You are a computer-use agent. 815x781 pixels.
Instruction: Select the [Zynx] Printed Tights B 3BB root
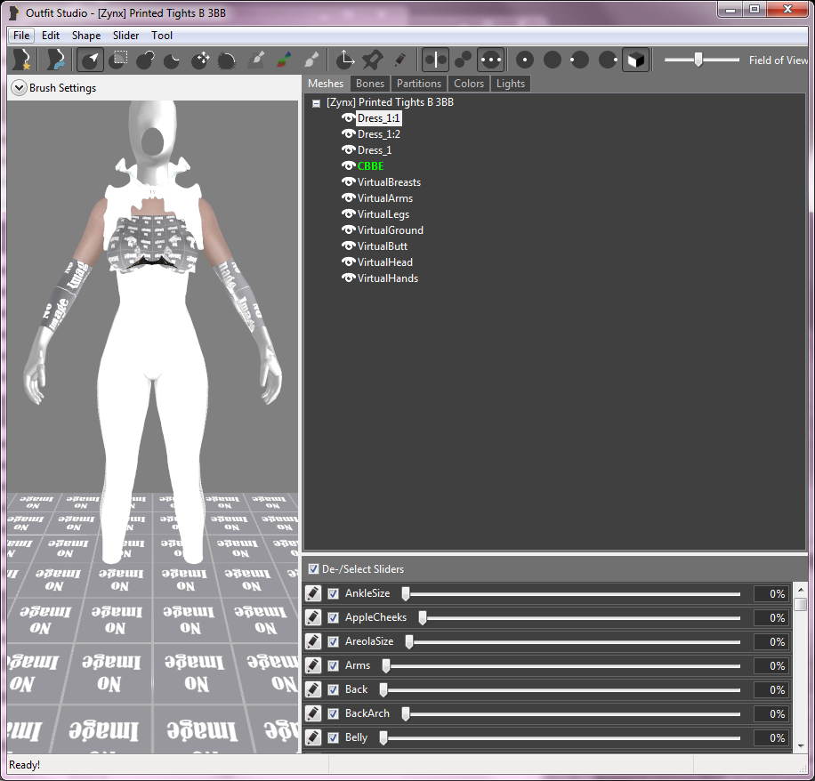coord(390,102)
